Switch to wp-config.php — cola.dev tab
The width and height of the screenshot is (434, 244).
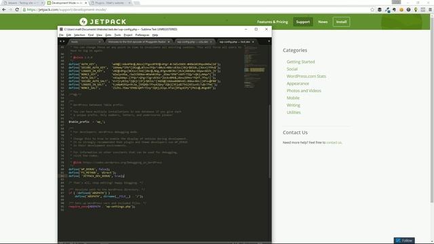click(x=193, y=42)
